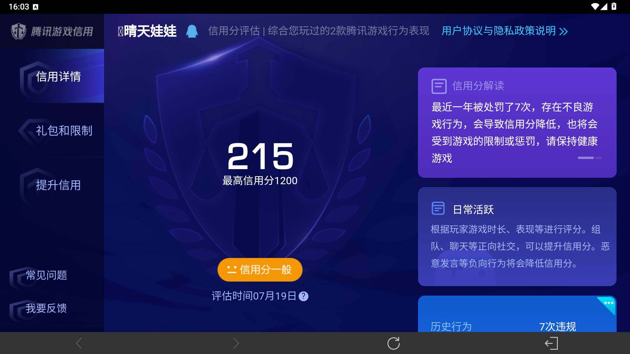This screenshot has width=630, height=354.
Task: Click the 信用分一般 orange button
Action: [x=260, y=269]
